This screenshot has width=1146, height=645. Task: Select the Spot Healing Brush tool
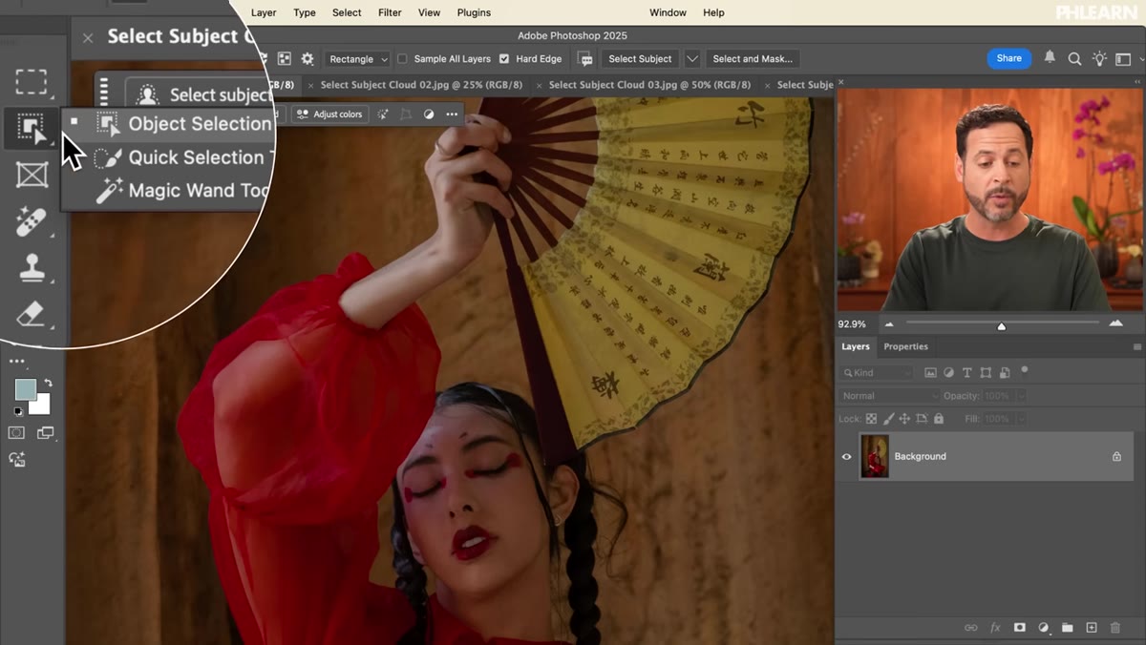point(32,221)
